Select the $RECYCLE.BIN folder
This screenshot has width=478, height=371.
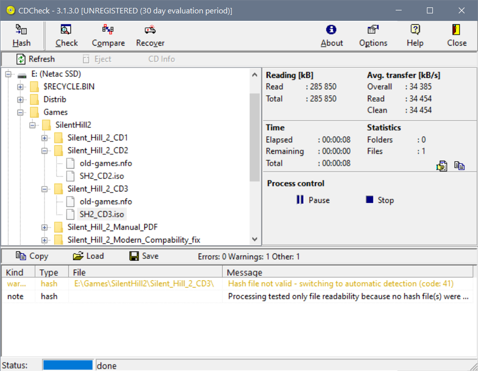pos(69,87)
